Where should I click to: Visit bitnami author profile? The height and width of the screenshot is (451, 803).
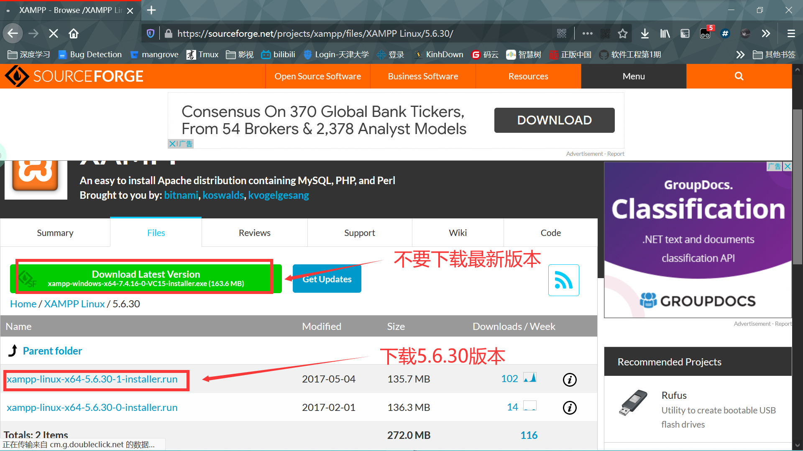pyautogui.click(x=181, y=195)
